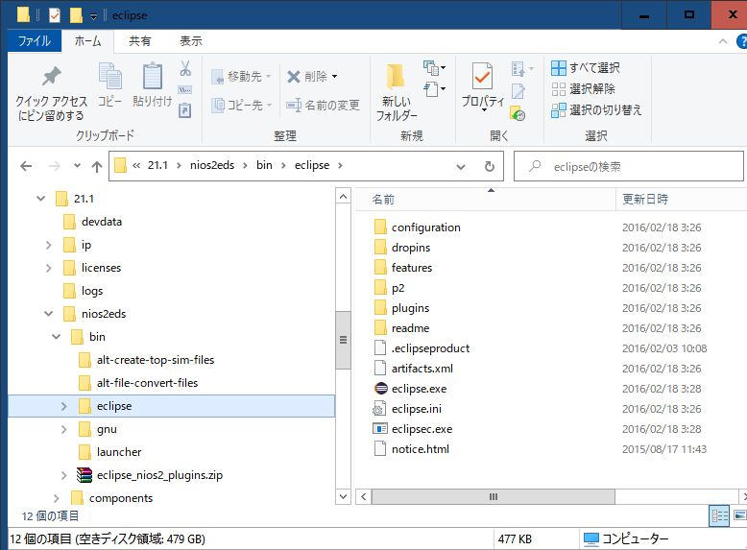Screen dimensions: 747x550
Task: Click the Cut scissors icon
Action: (185, 68)
